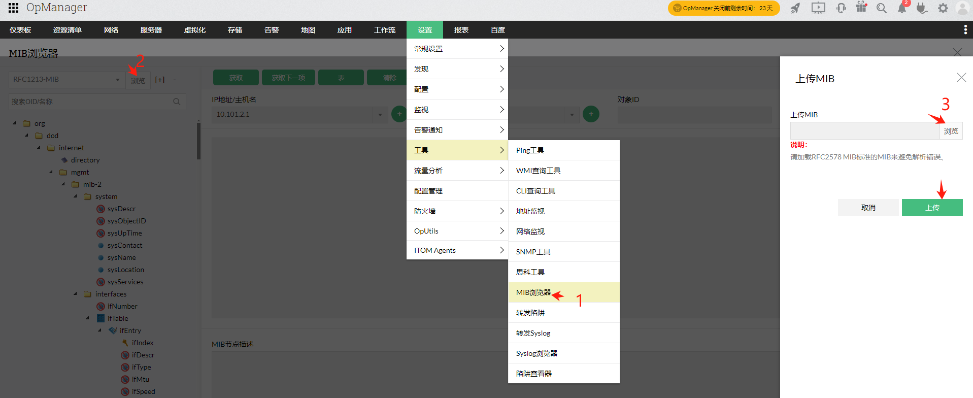The image size is (973, 398).
Task: Click the MIB tree vertical scrollbar
Action: coord(198,141)
